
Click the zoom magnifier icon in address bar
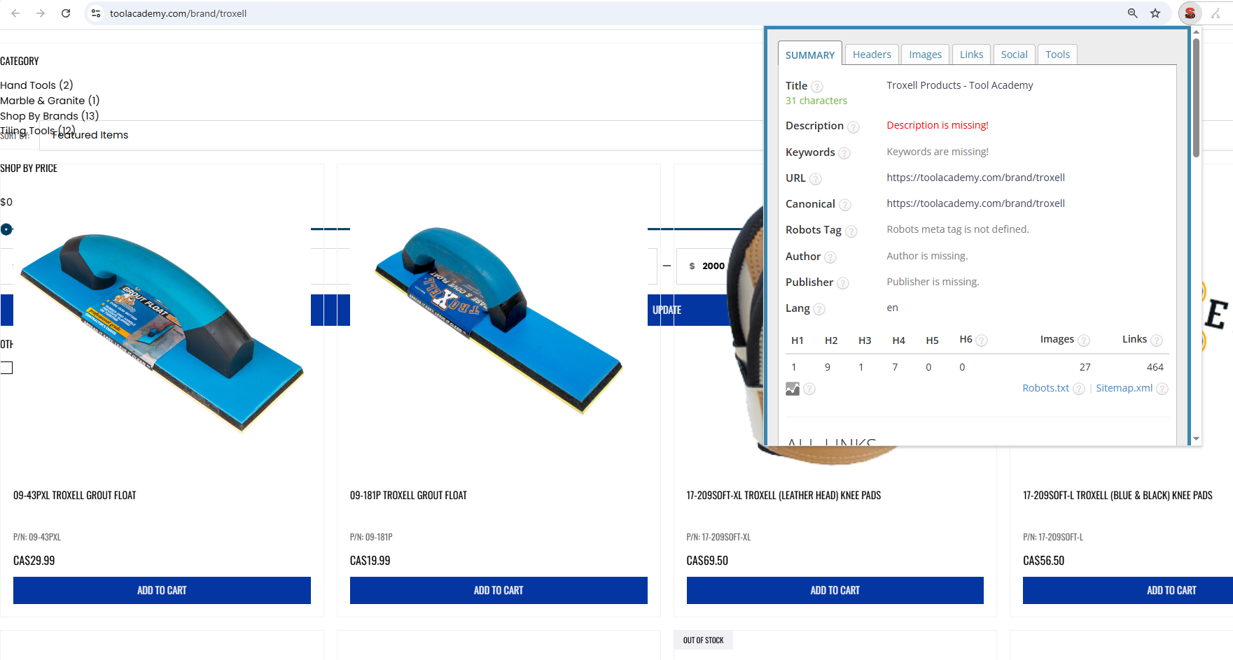click(x=1132, y=13)
